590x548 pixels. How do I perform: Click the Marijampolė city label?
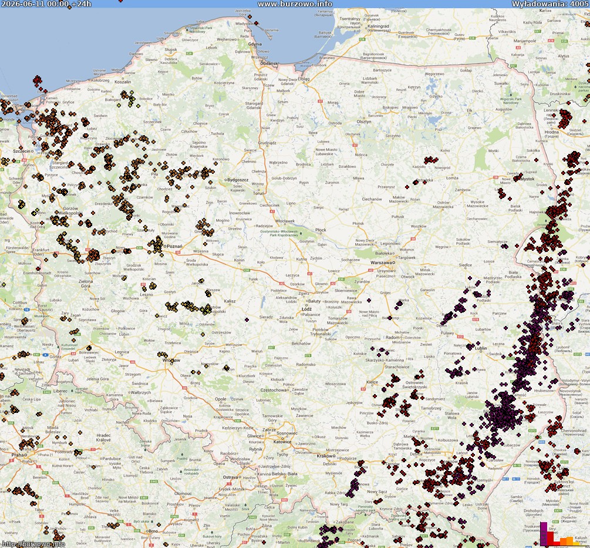pyautogui.click(x=524, y=41)
